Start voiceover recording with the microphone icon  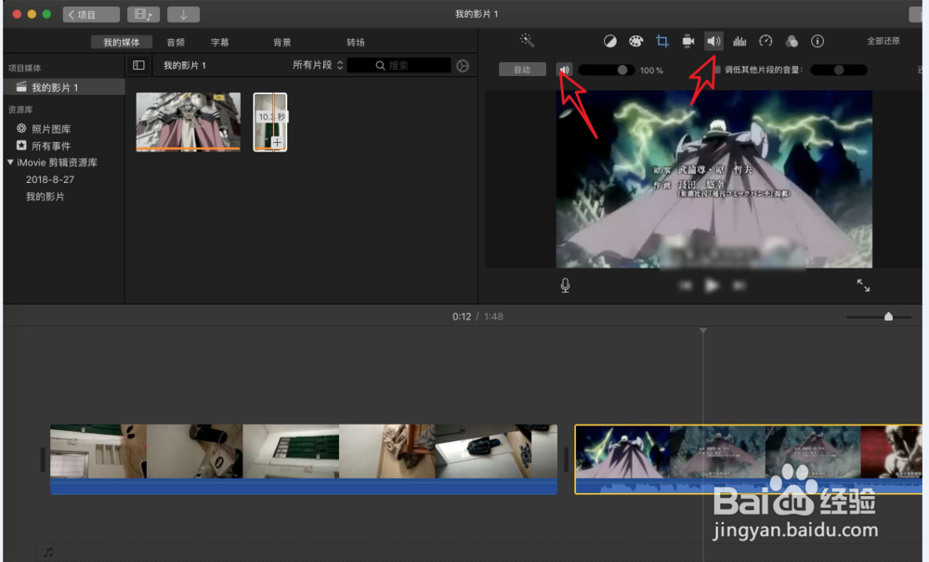[x=565, y=285]
